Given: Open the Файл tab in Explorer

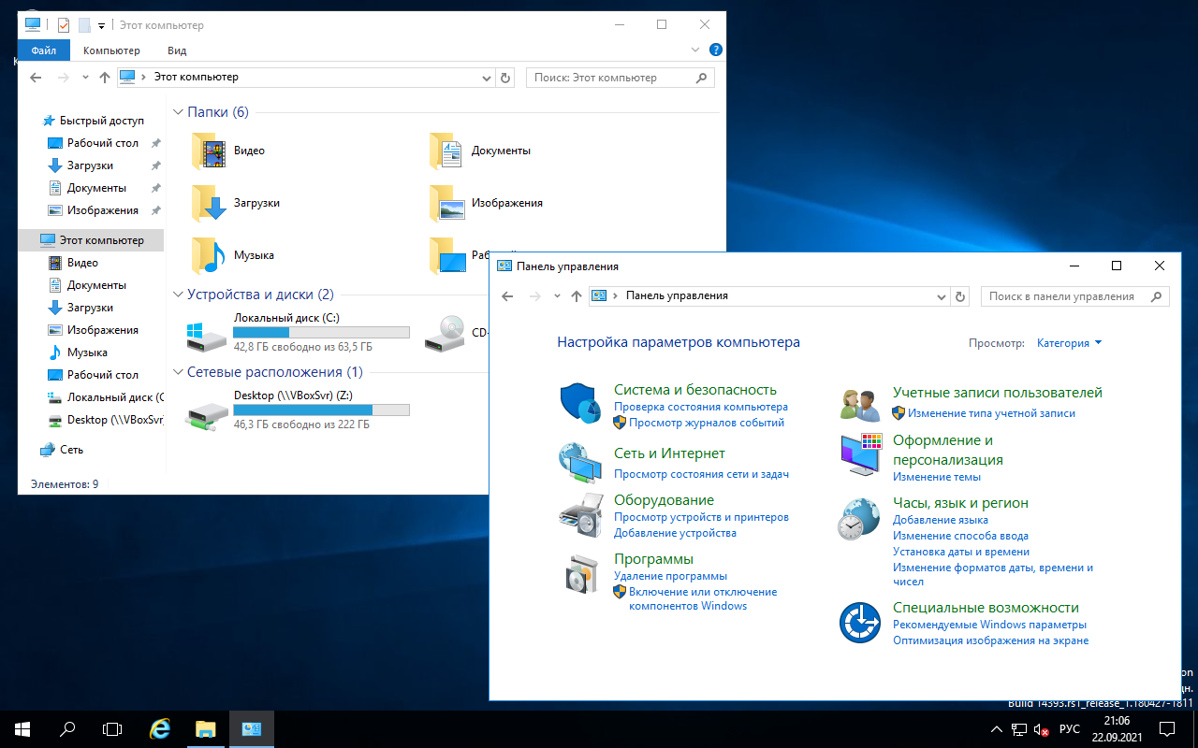Looking at the screenshot, I should [x=43, y=50].
